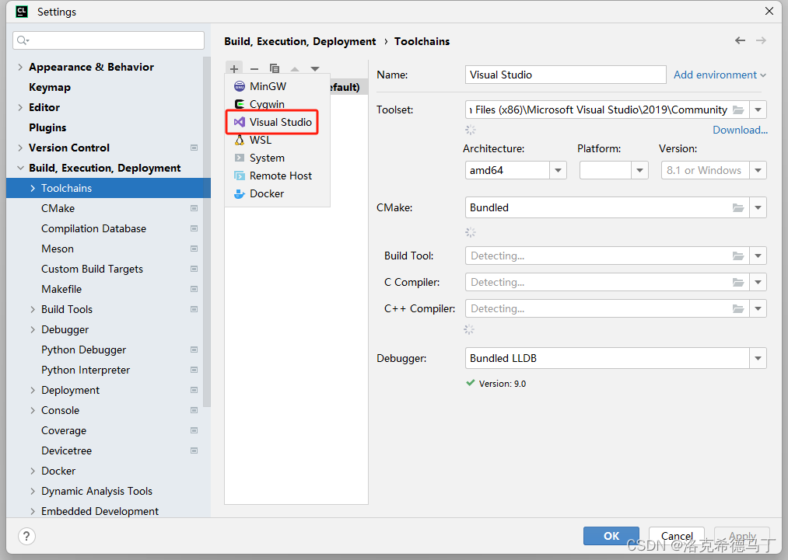Select Visual Studio in the toolchain popup
This screenshot has width=788, height=560.
coord(278,122)
